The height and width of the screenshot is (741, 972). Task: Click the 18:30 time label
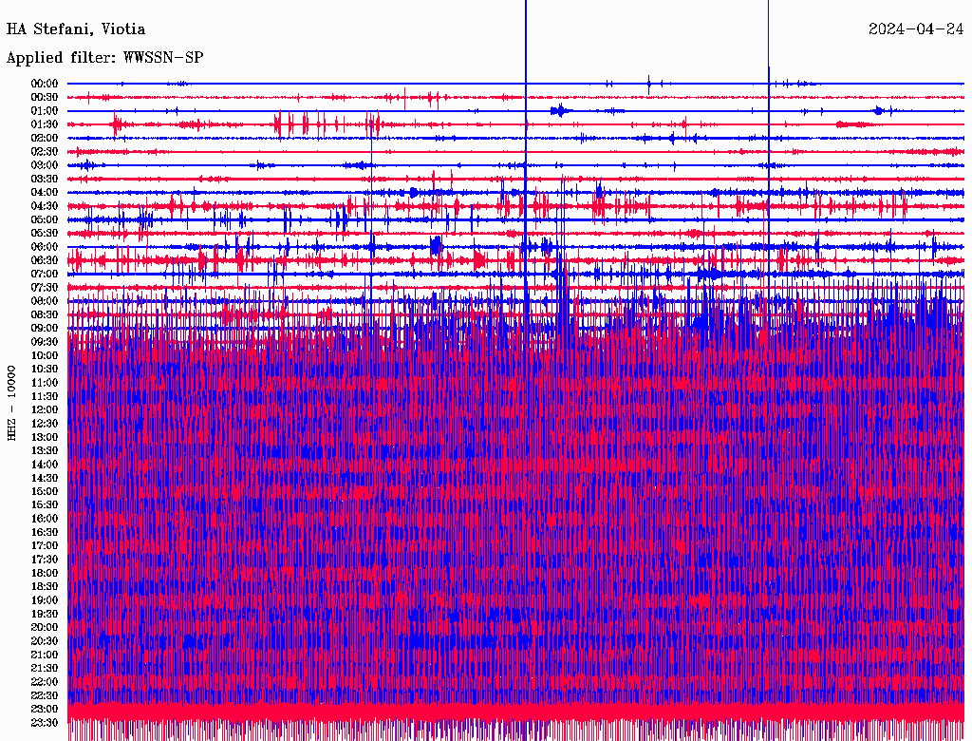[45, 586]
